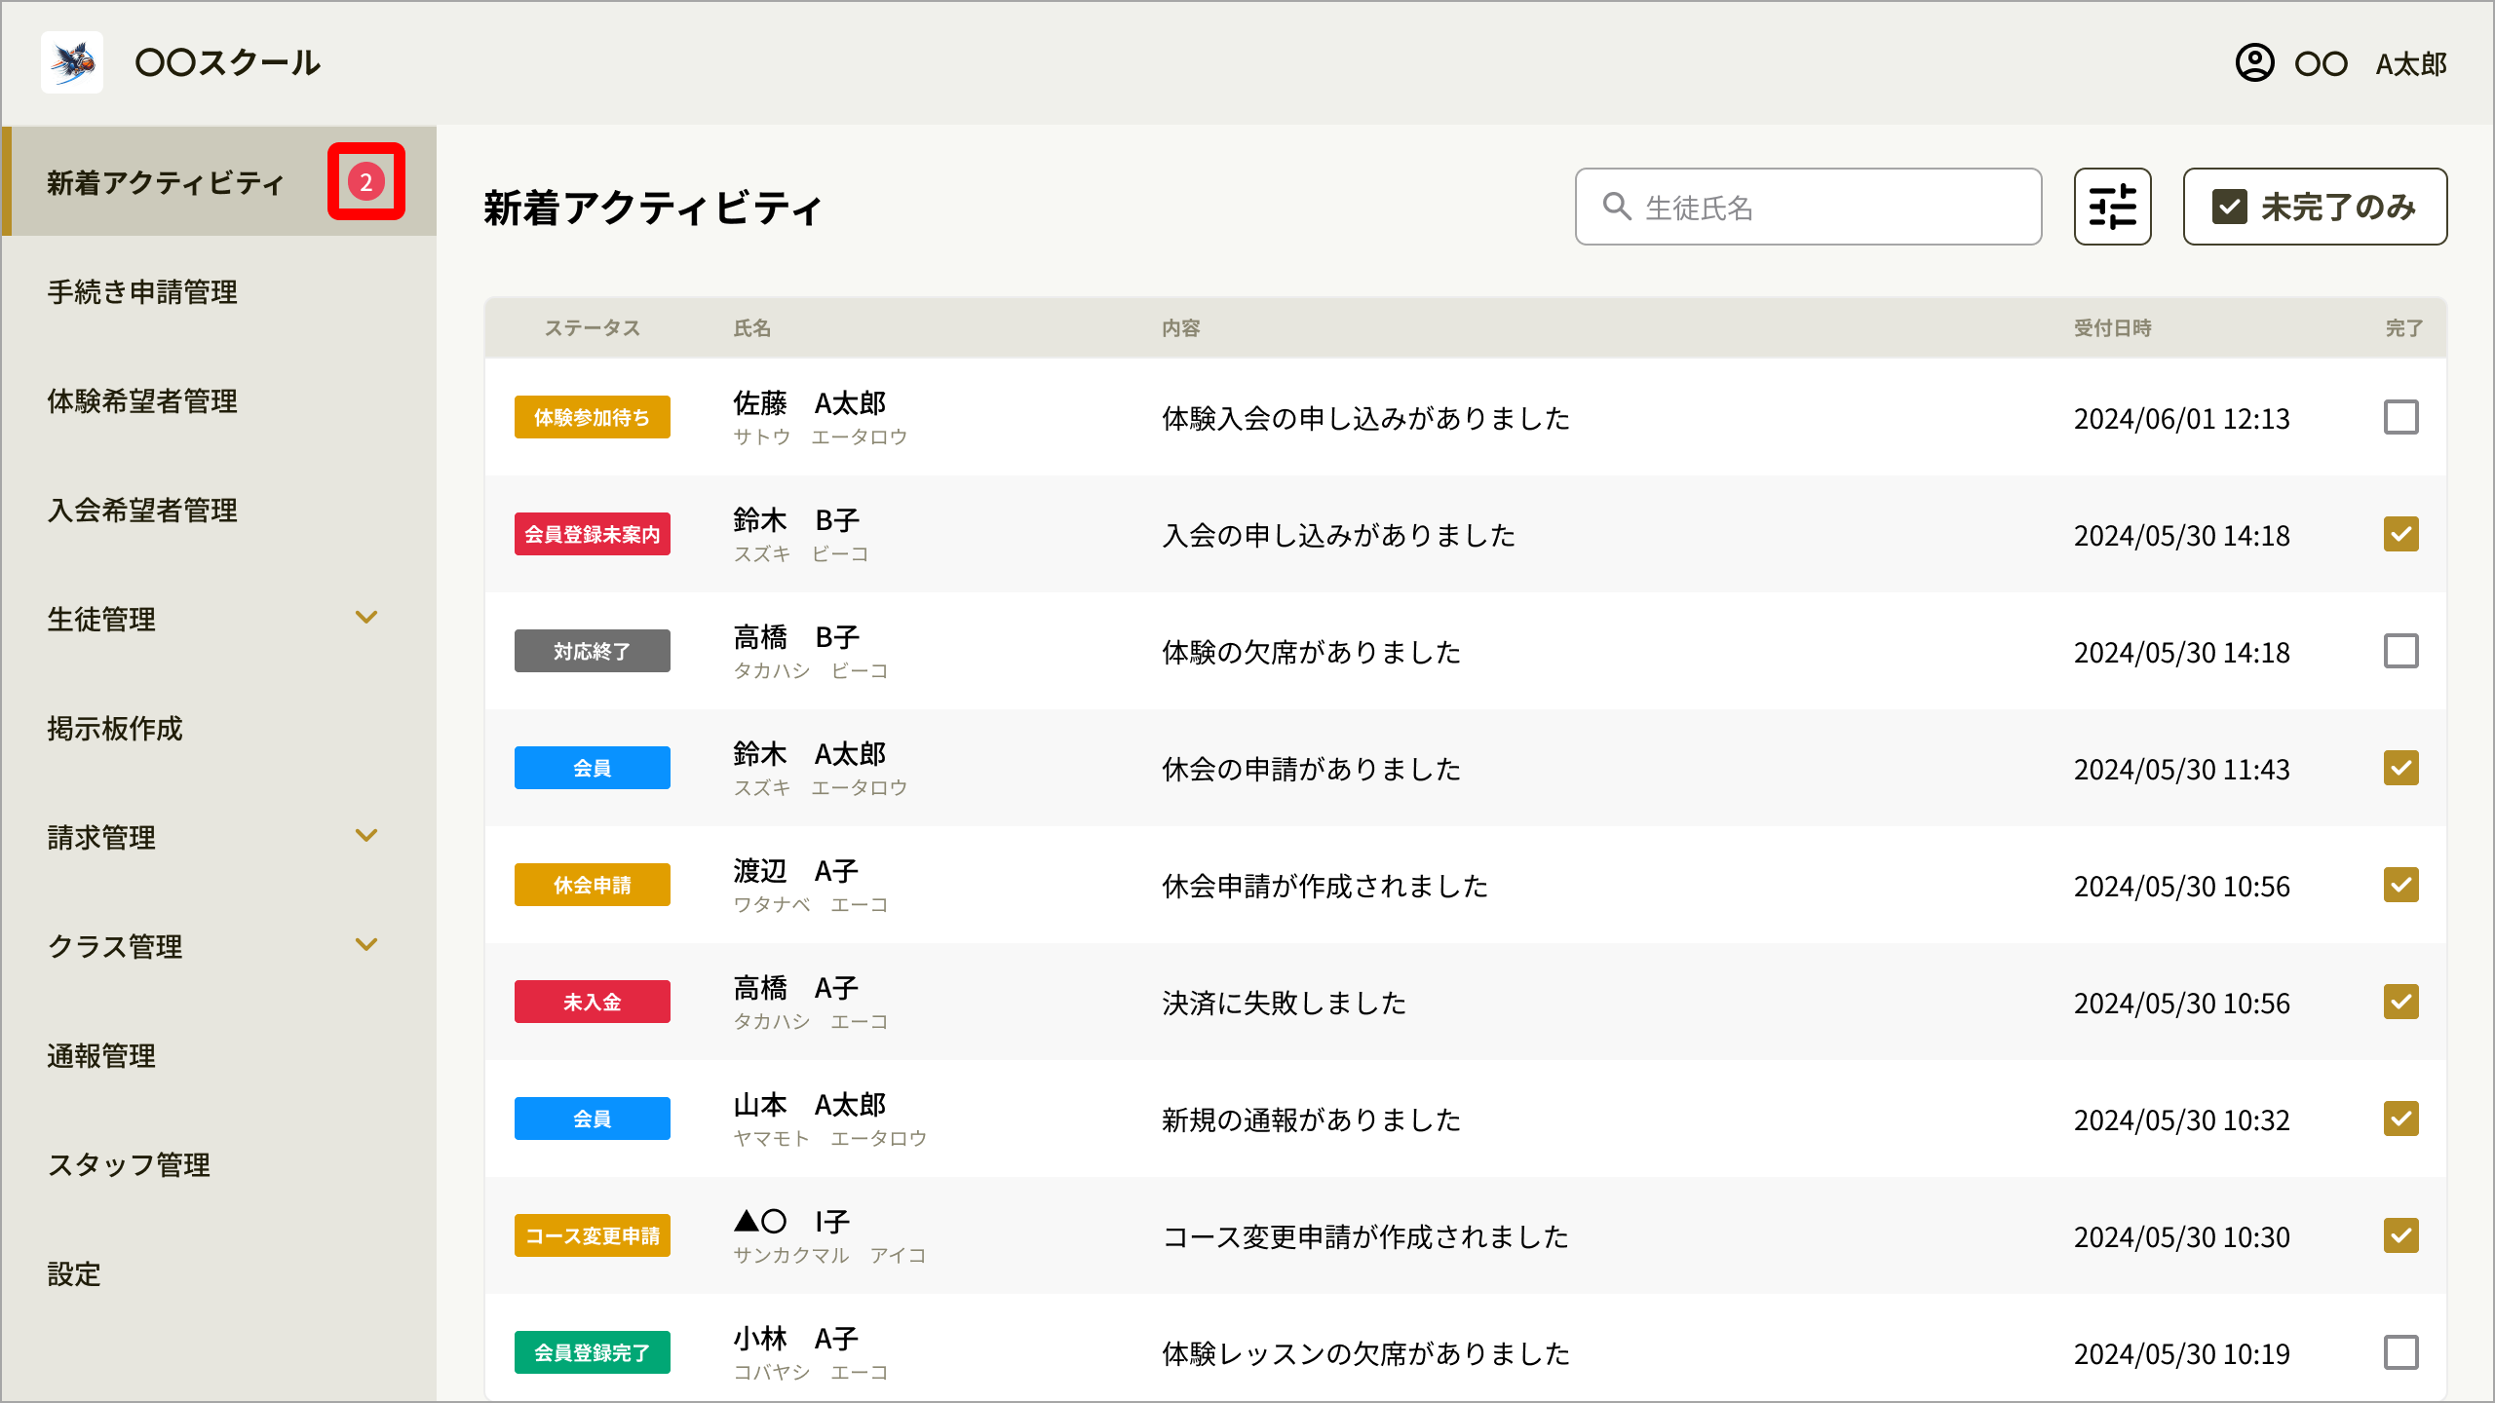
Task: Open 新着アクティビティ in the sidebar
Action: [x=219, y=181]
